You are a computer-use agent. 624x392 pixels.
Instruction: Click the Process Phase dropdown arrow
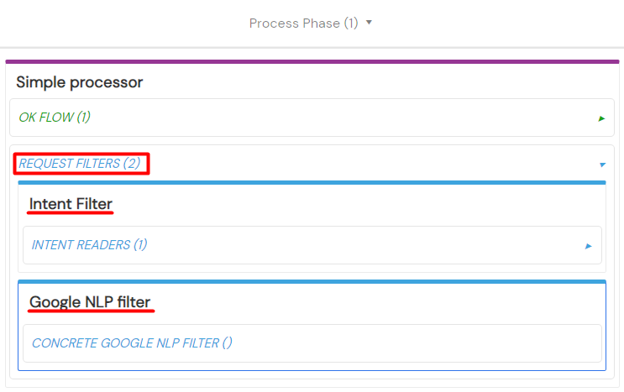369,23
